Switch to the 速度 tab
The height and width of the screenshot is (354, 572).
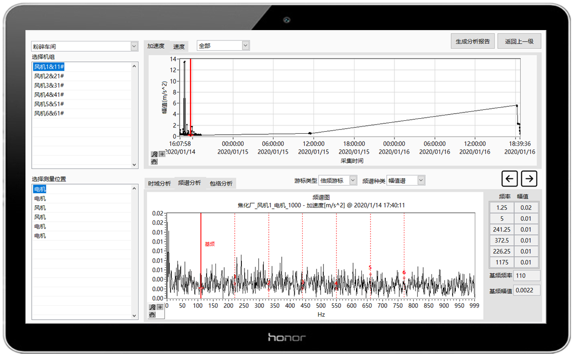(179, 47)
